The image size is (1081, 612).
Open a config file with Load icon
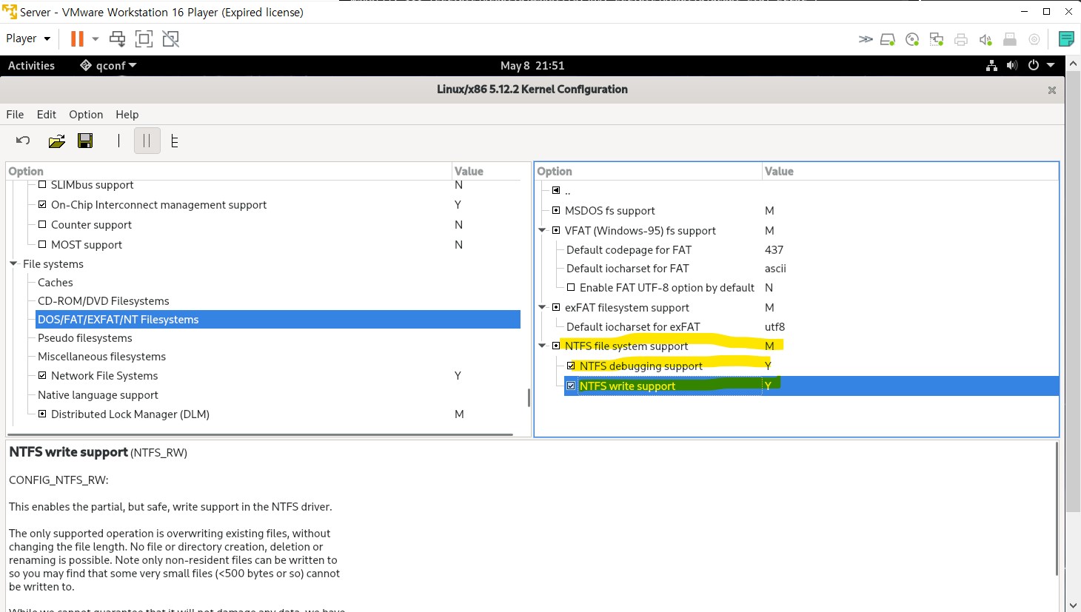pyautogui.click(x=56, y=141)
